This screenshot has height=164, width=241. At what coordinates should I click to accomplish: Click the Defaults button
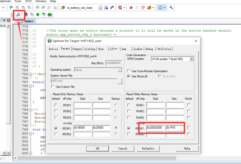point(148,148)
